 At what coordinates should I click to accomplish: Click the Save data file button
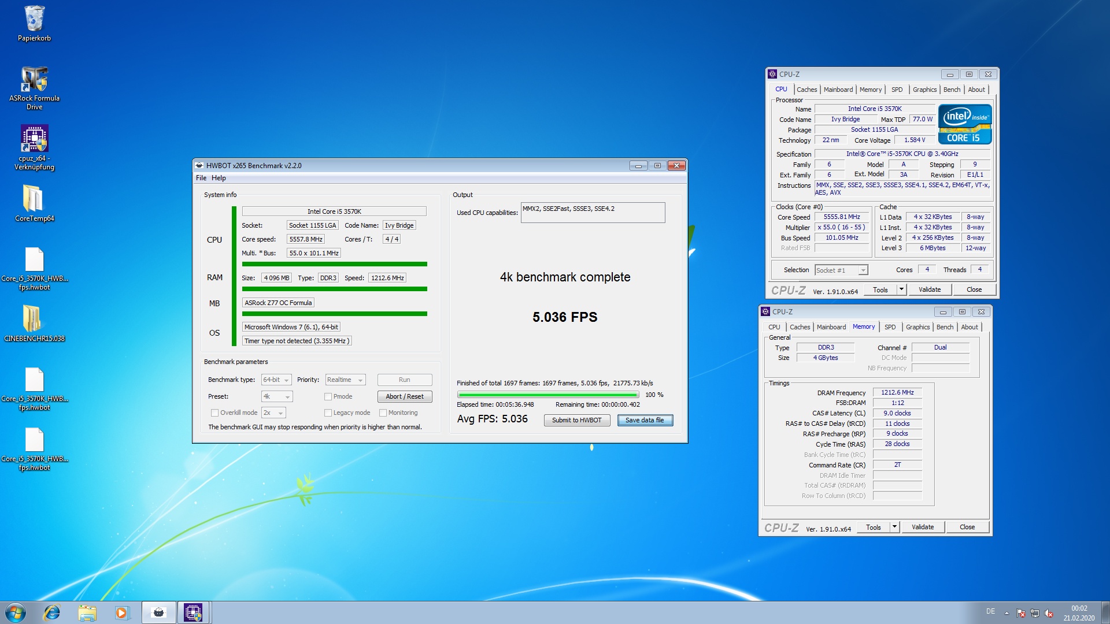[x=645, y=420]
